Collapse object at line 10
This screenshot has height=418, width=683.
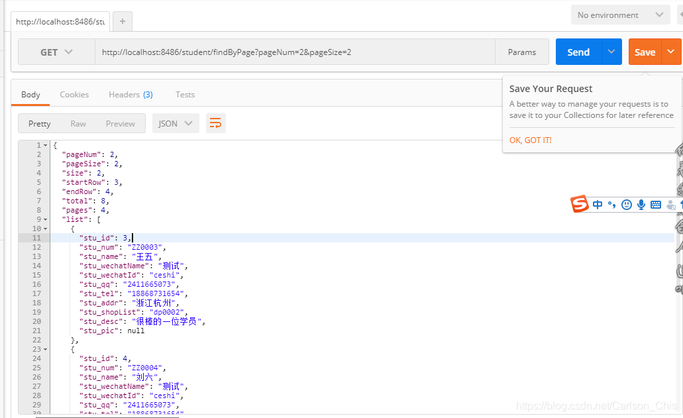(45, 229)
